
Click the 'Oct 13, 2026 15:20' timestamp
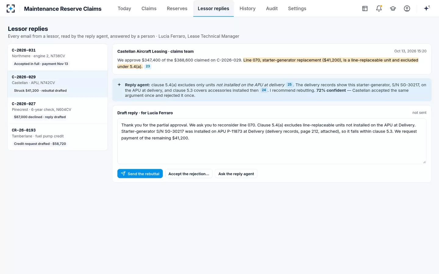(410, 51)
